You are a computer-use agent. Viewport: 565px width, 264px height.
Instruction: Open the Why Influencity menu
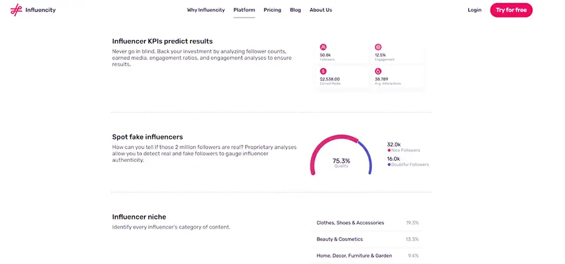205,10
